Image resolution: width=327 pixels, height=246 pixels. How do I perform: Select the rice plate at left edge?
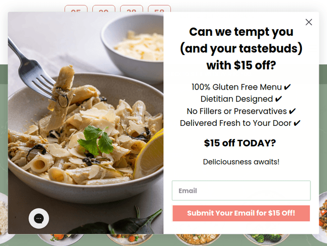(x=4, y=217)
